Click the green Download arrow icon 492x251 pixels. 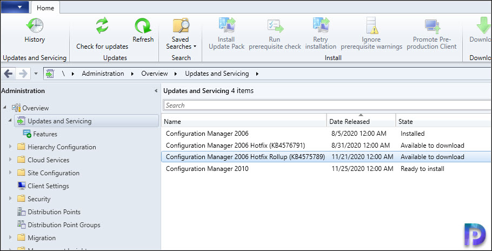(484, 25)
